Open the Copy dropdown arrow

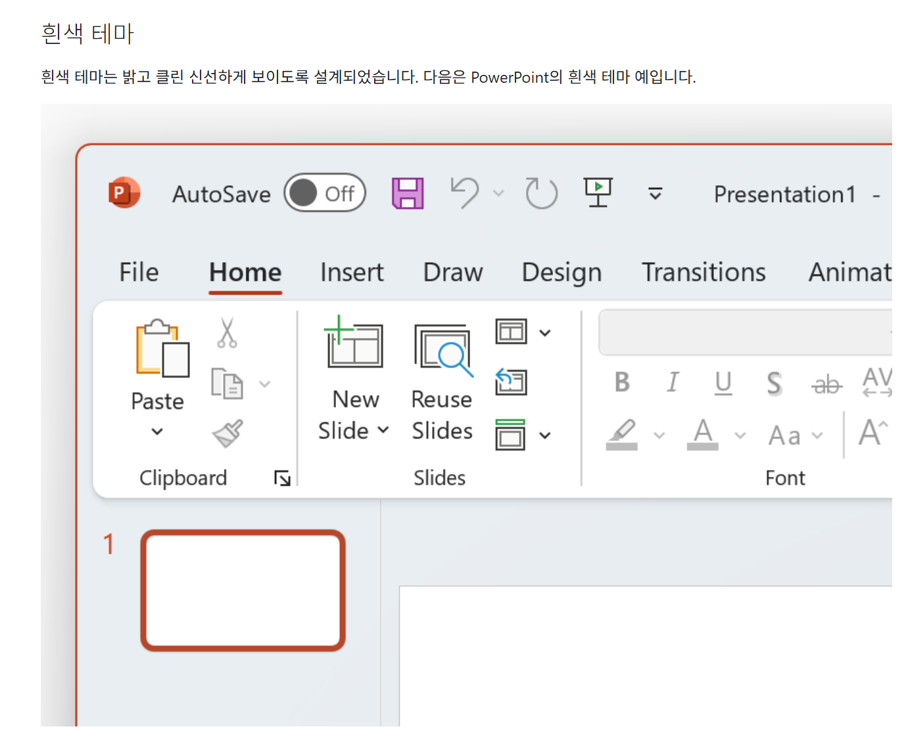point(265,384)
